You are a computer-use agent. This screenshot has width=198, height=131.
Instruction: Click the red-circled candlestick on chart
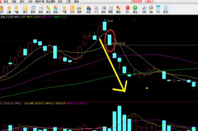(110, 40)
